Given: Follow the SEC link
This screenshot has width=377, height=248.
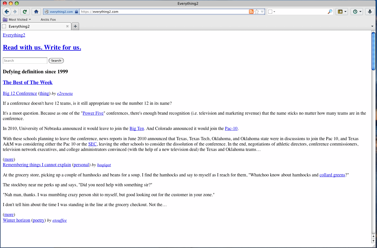Looking at the screenshot, I should 92,144.
